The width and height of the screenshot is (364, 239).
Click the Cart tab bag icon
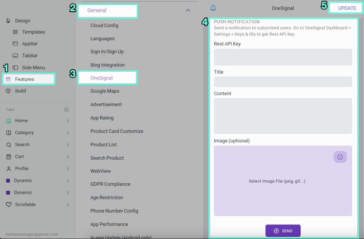pyautogui.click(x=8, y=157)
